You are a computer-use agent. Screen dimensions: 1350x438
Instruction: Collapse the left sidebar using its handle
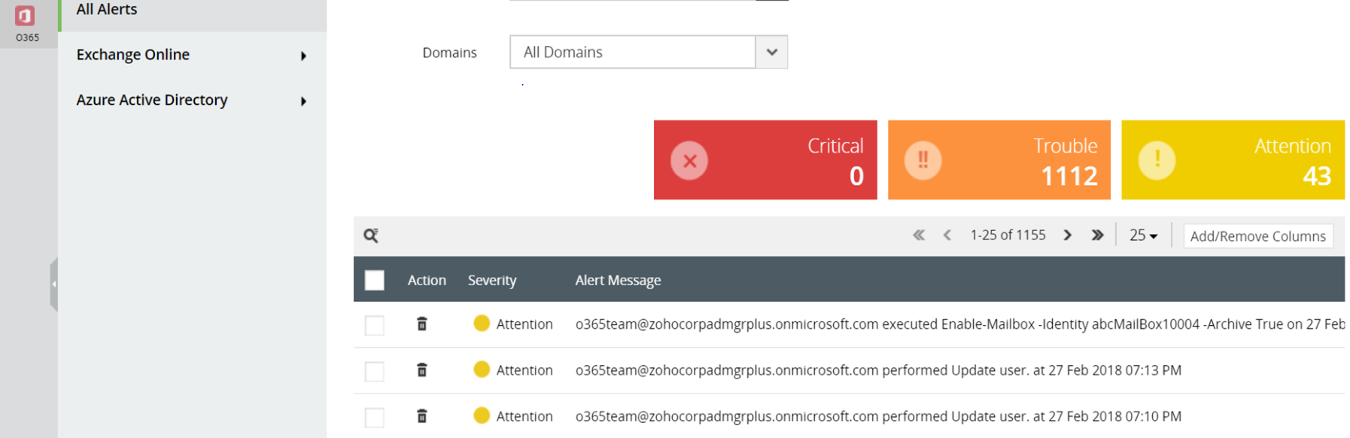53,284
